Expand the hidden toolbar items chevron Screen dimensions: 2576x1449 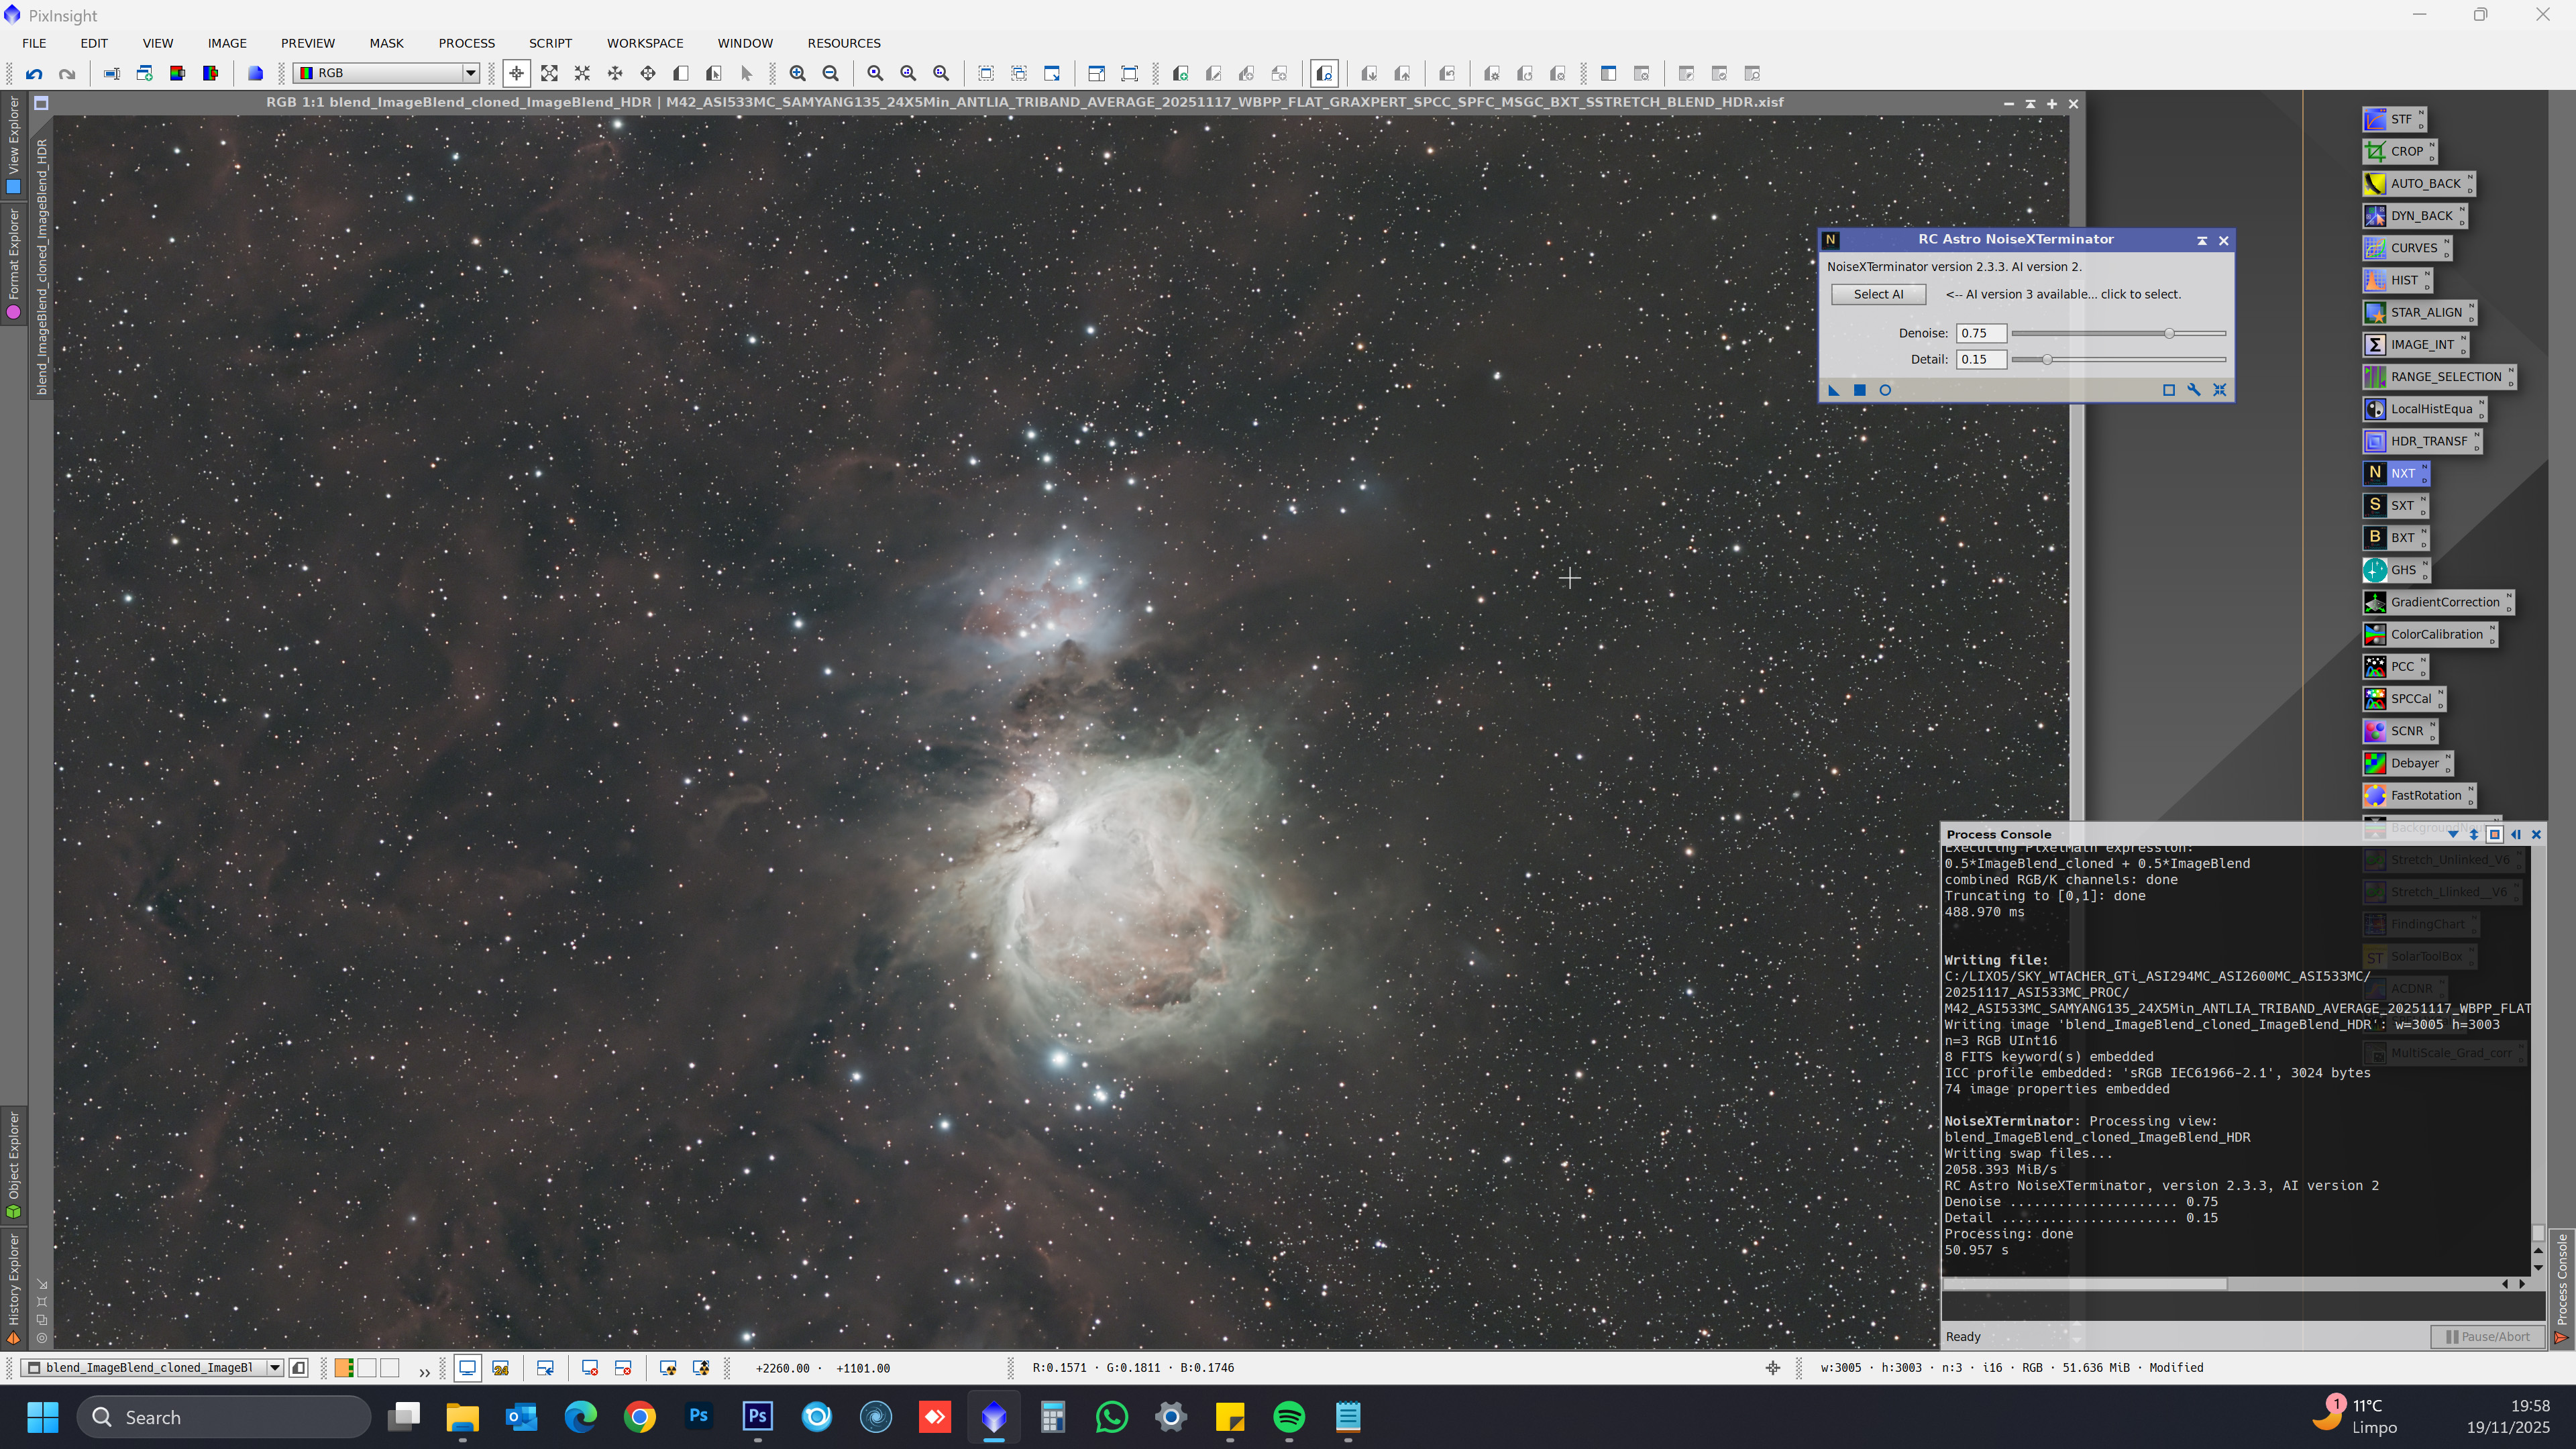[424, 1372]
